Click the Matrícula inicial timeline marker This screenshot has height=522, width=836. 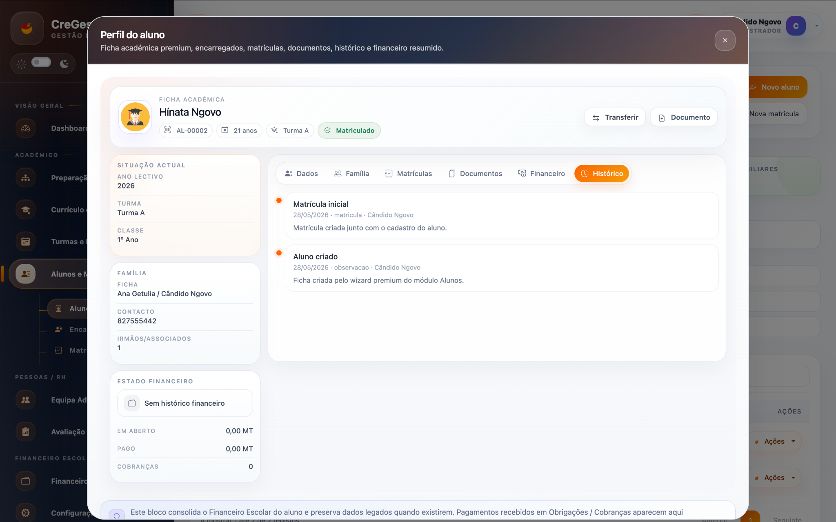pyautogui.click(x=279, y=200)
